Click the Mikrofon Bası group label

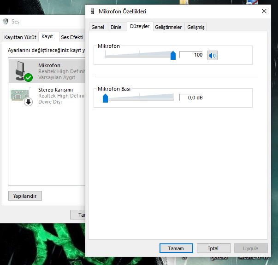pyautogui.click(x=114, y=89)
